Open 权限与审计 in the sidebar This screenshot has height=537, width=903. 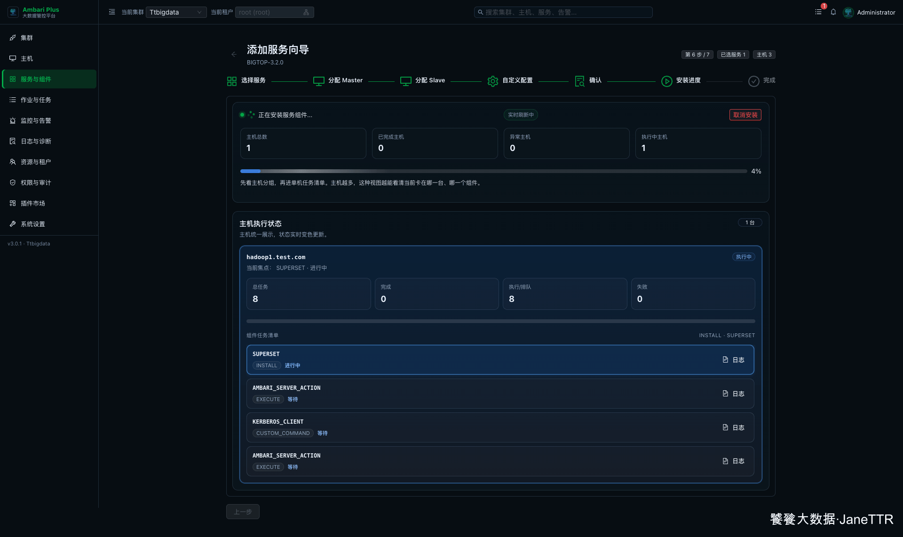pyautogui.click(x=49, y=182)
